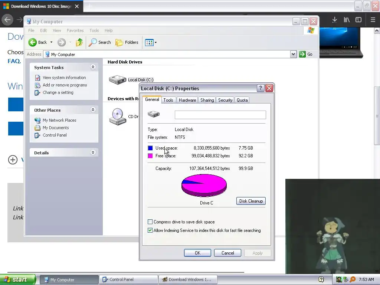
Task: Switch to the Hardware tab
Action: (x=187, y=100)
